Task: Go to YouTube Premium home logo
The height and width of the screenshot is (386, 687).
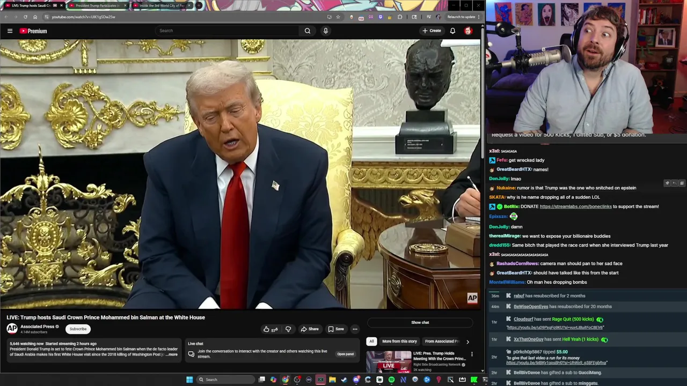Action: click(33, 31)
